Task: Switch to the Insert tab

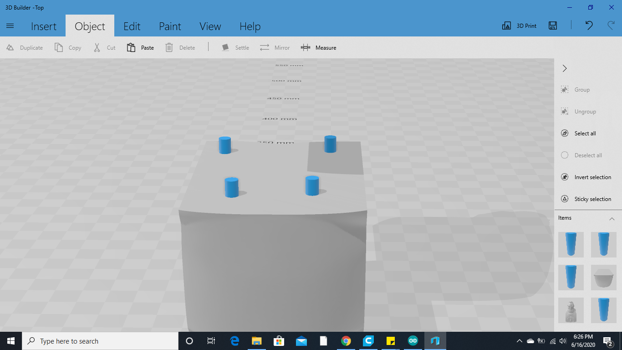Action: (44, 26)
